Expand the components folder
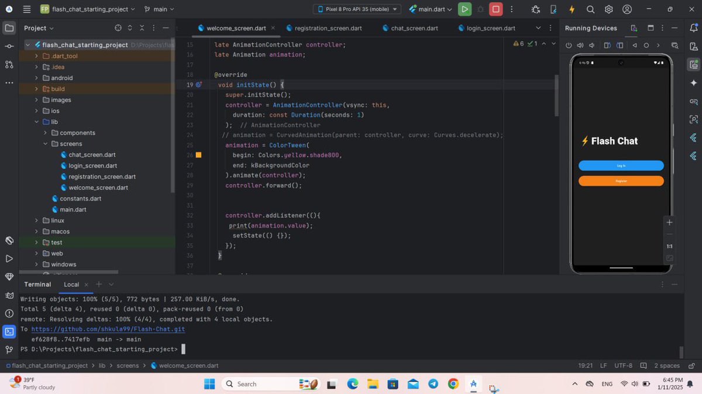The width and height of the screenshot is (702, 394). (45, 133)
